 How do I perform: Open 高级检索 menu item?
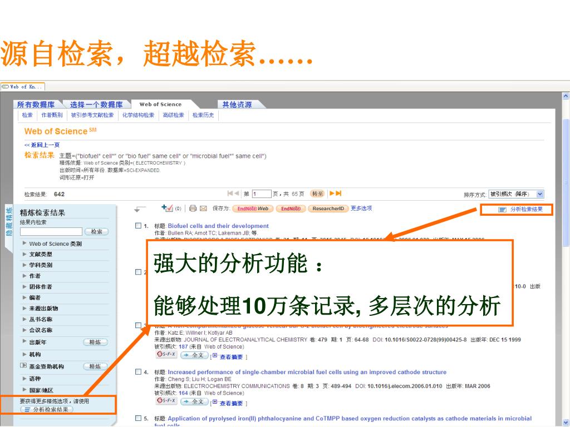coord(174,115)
